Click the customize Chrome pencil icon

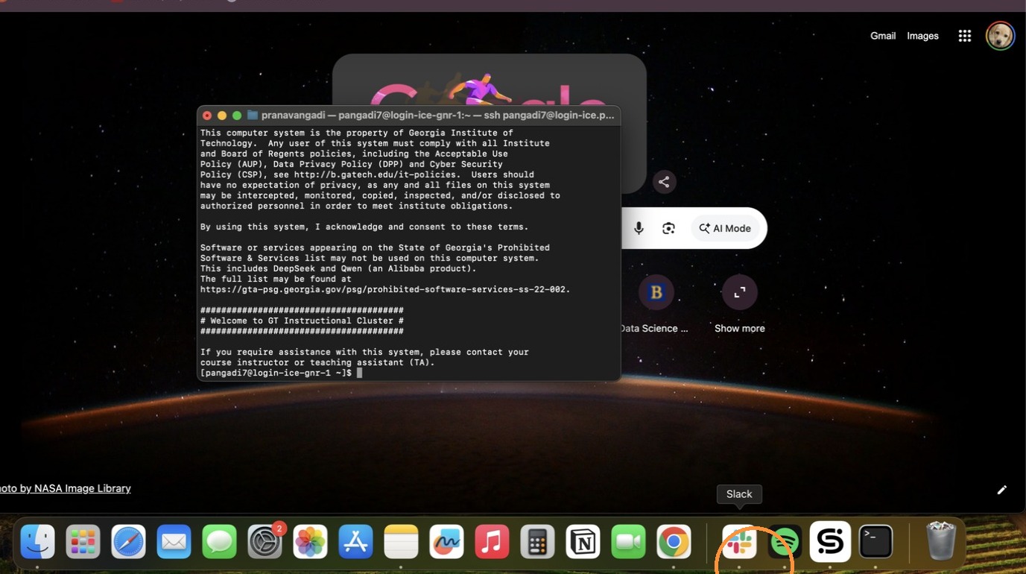point(1002,490)
